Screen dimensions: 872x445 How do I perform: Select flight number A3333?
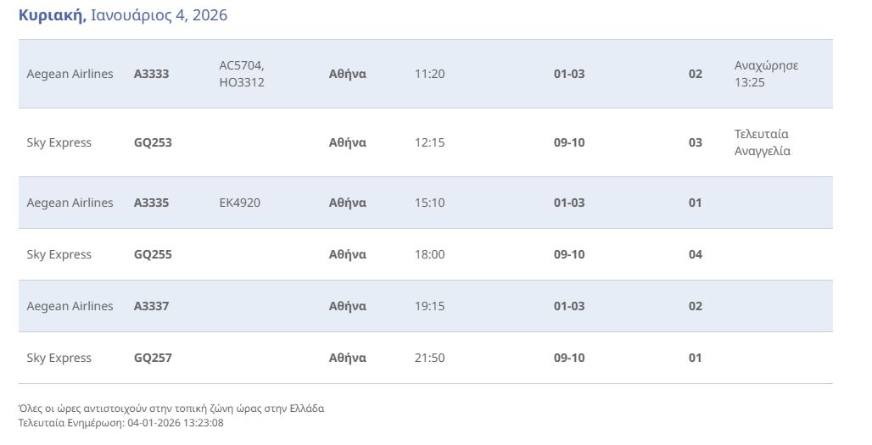152,74
